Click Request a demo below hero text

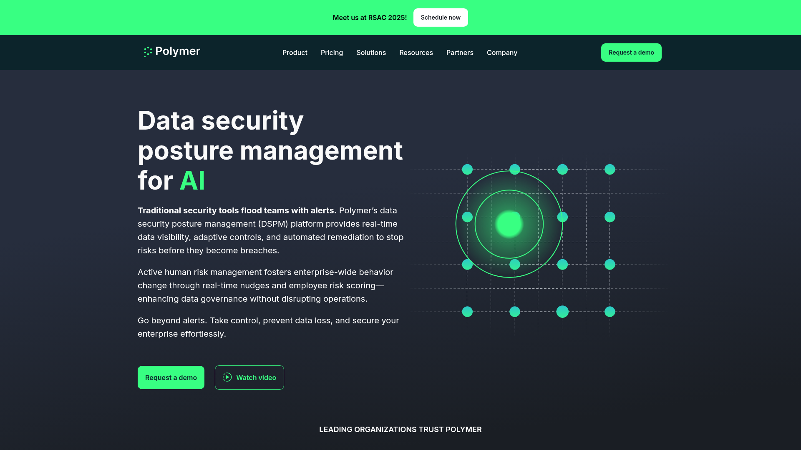[171, 377]
